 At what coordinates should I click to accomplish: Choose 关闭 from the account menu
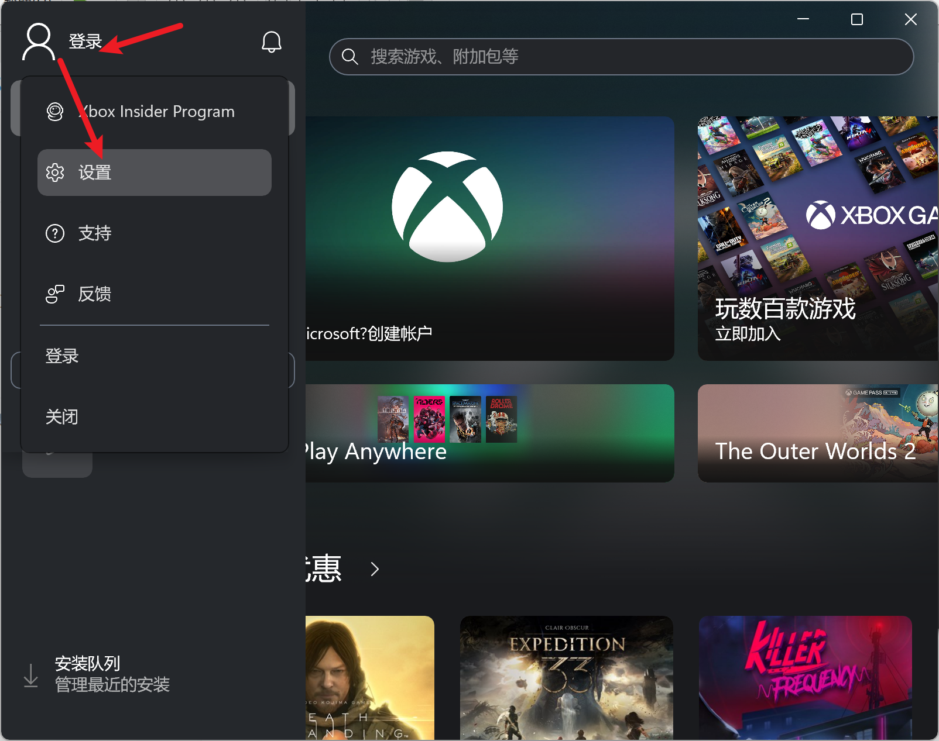[62, 417]
